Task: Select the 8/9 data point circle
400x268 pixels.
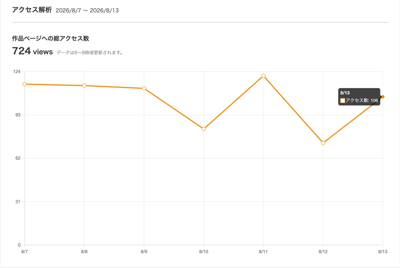Action: (144, 88)
